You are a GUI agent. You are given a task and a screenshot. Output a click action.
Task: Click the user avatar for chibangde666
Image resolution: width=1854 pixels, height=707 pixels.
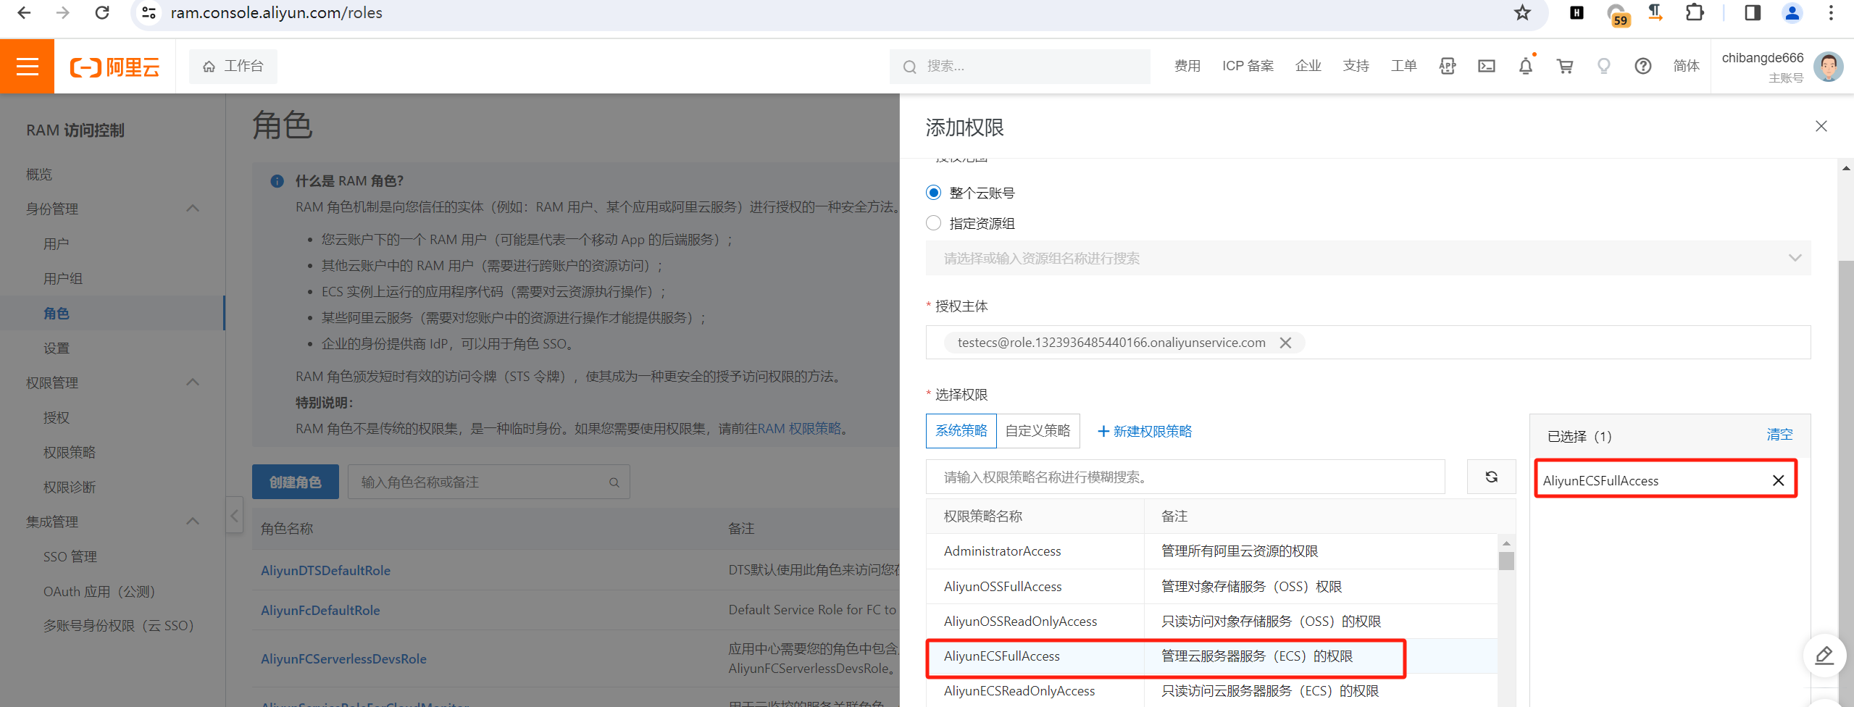click(1828, 67)
